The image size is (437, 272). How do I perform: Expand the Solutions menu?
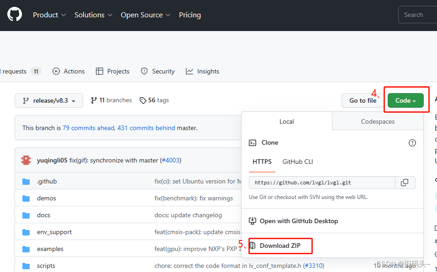93,15
